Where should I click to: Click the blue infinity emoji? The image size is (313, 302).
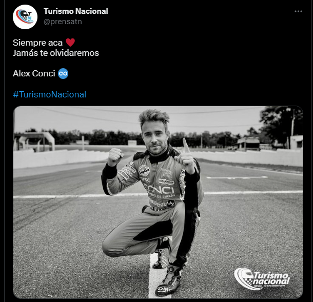(63, 74)
